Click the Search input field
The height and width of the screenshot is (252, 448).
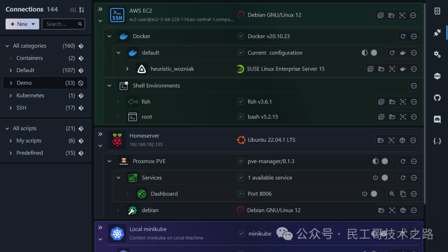click(x=61, y=24)
